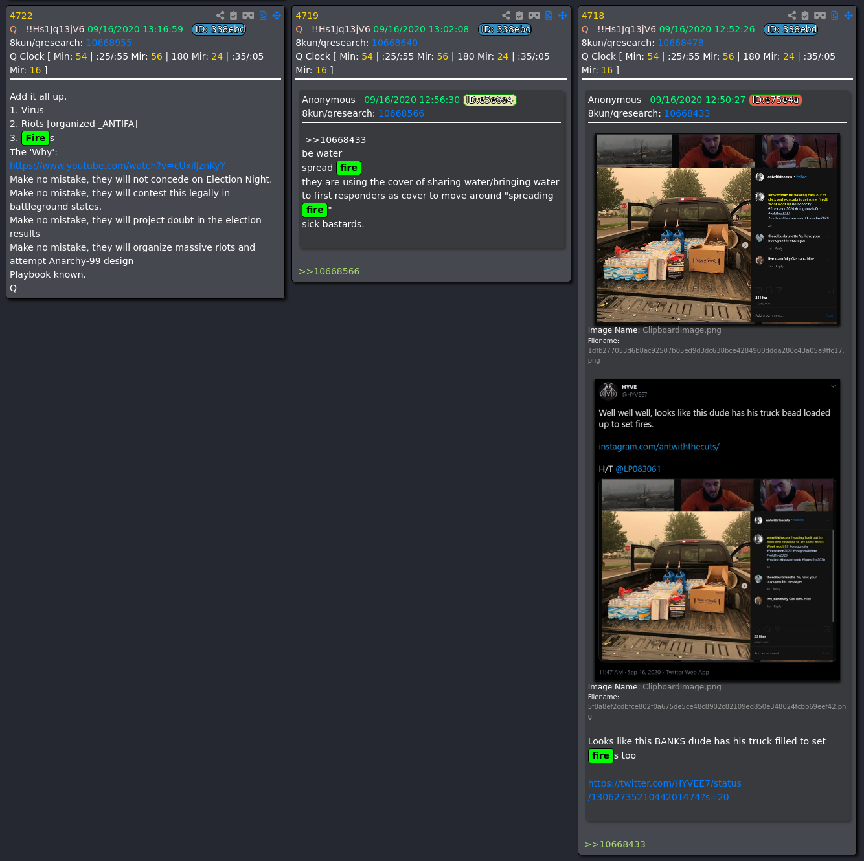Screen dimensions: 864x861
Task: Click clipboard-check icon on post 4718
Action: 805,16
